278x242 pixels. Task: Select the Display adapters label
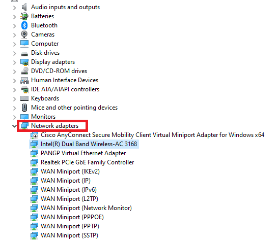click(53, 62)
